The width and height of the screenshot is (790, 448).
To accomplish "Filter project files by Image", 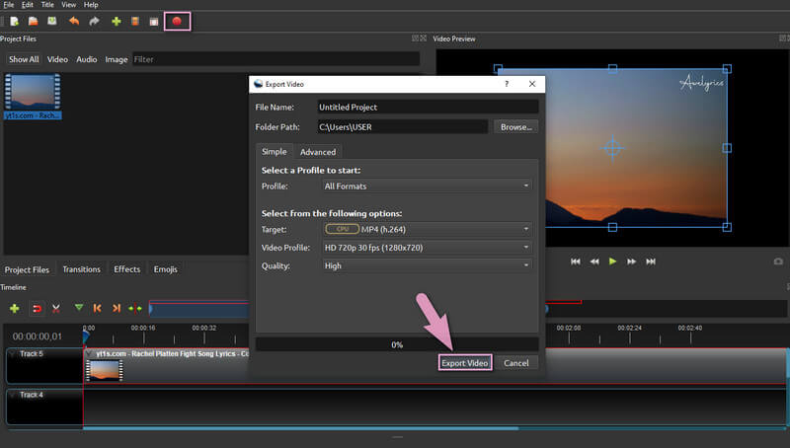I will click(x=117, y=59).
